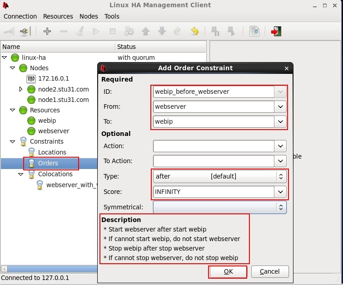
Task: Collapse the linux-ha tree root
Action: [x=5, y=58]
